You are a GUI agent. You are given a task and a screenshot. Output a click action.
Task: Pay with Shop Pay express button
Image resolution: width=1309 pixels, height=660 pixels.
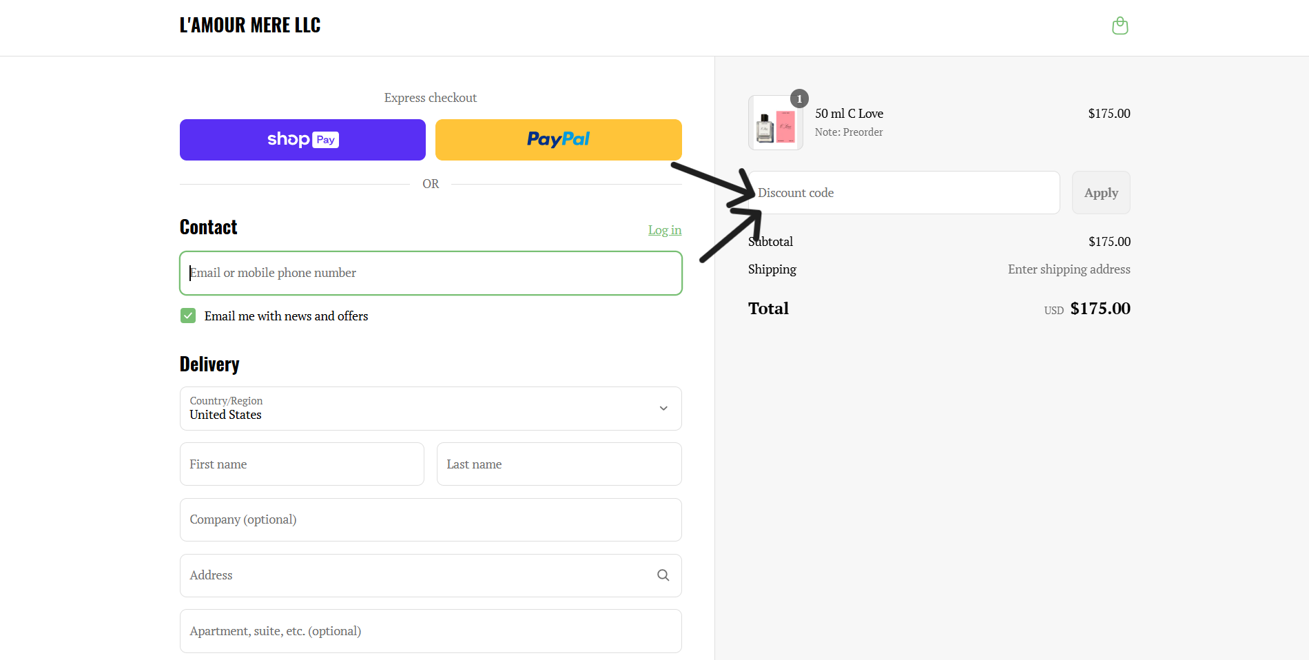click(x=302, y=140)
